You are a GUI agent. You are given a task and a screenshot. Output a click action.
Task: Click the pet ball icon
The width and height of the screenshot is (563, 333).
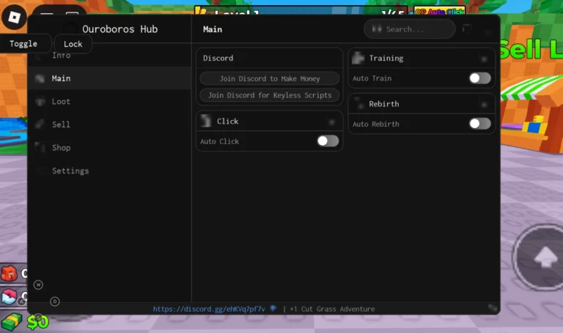point(10,297)
